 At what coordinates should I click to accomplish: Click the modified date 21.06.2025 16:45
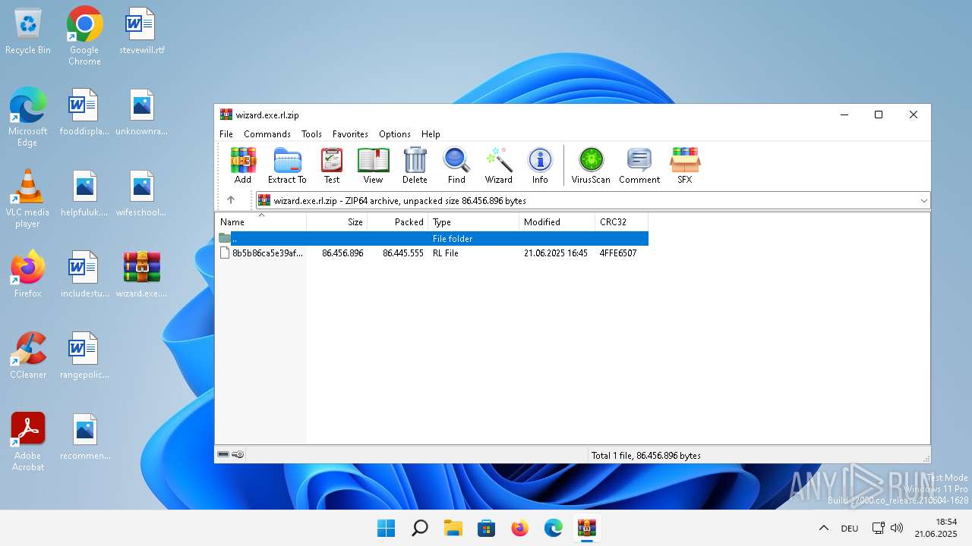(556, 253)
